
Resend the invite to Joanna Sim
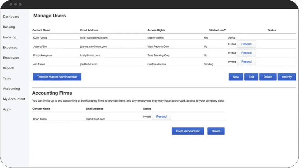246,44
